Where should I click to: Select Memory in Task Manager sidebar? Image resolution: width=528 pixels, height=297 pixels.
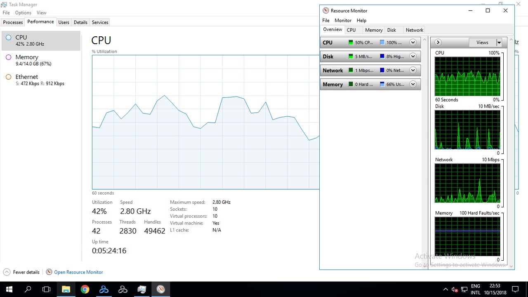click(x=41, y=60)
